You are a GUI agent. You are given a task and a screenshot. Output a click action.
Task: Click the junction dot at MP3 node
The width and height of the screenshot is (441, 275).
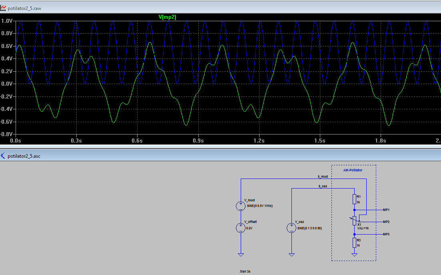(354, 234)
